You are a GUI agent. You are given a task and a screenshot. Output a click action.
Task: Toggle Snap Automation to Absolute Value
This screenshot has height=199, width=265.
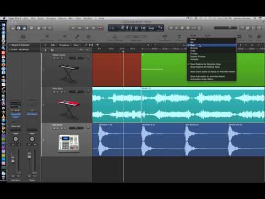(211, 76)
